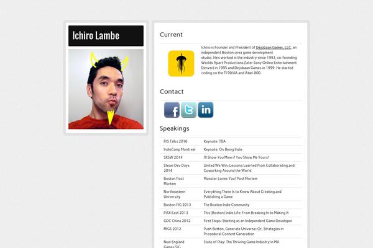The height and width of the screenshot is (248, 373).
Task: Select the GDC China 2012 entry
Action: point(177,221)
